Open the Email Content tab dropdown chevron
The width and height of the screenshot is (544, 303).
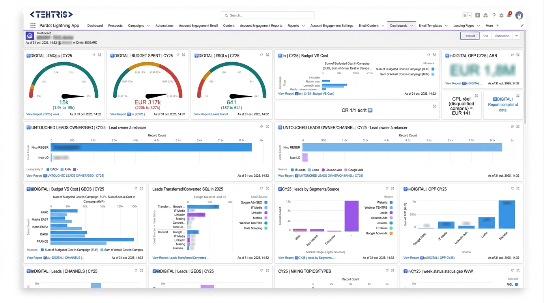pos(383,26)
